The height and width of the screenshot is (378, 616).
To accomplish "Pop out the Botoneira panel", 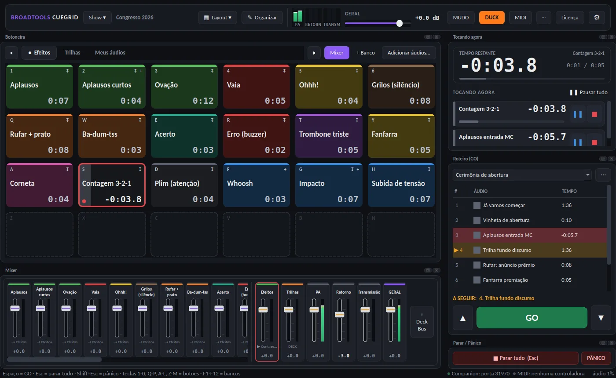I will 427,37.
